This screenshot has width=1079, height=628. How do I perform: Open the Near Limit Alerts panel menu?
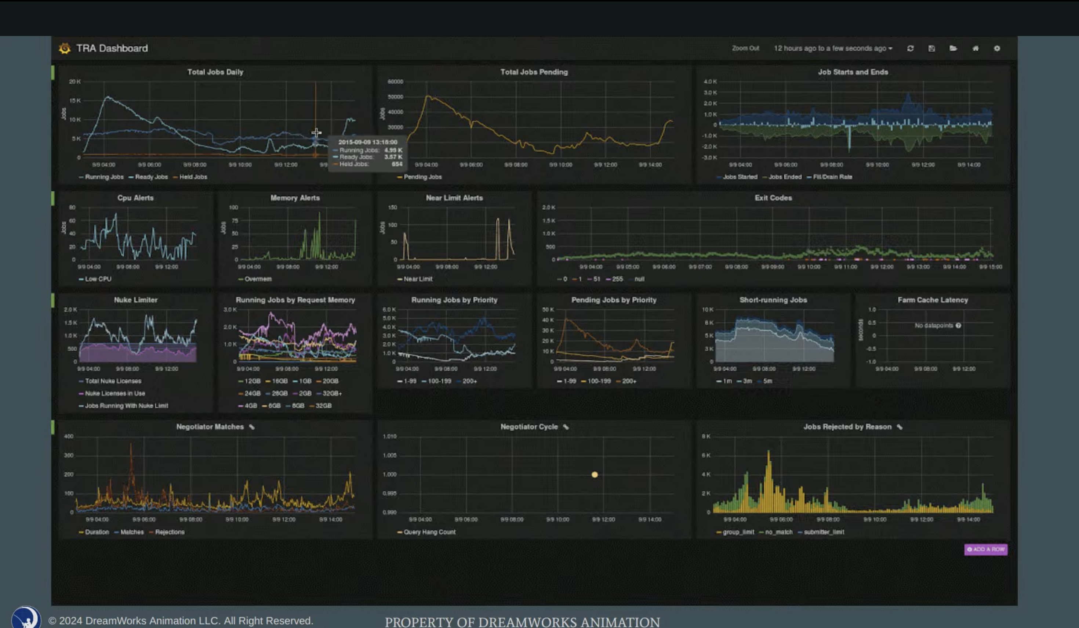[454, 198]
